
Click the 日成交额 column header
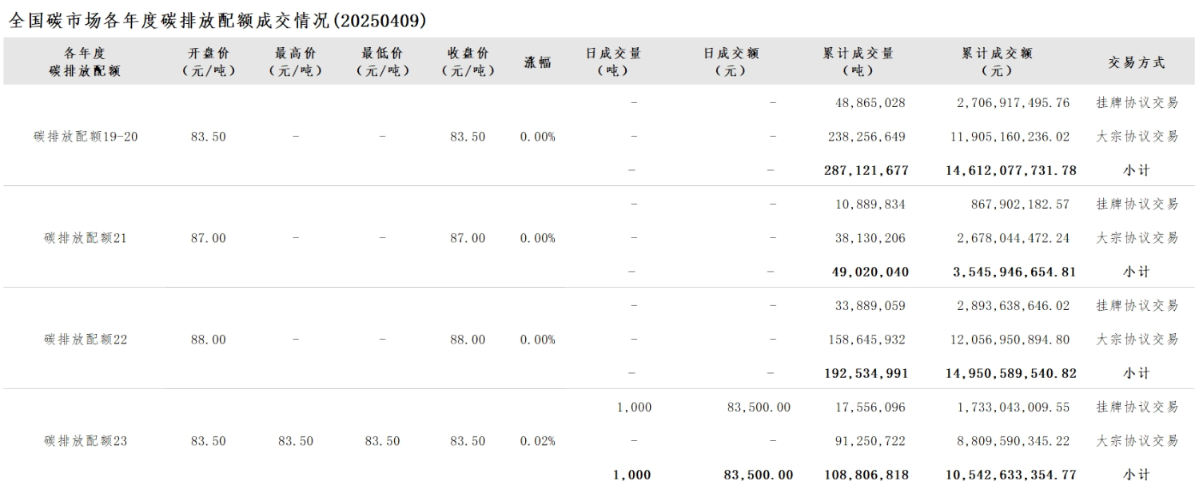coord(731,62)
